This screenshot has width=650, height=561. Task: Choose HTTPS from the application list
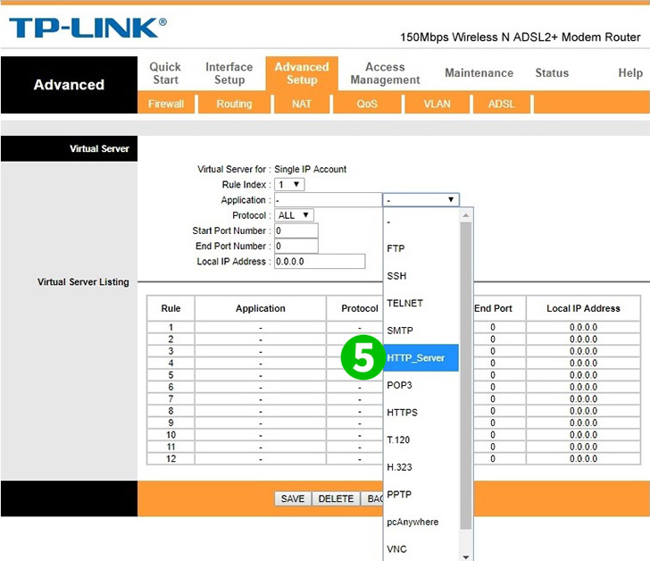421,413
